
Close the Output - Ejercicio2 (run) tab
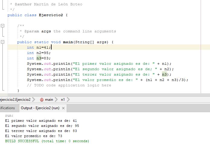[x=63, y=108]
